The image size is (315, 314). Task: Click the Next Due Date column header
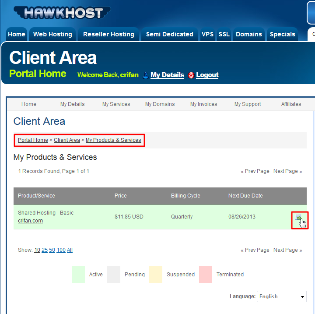tap(245, 195)
